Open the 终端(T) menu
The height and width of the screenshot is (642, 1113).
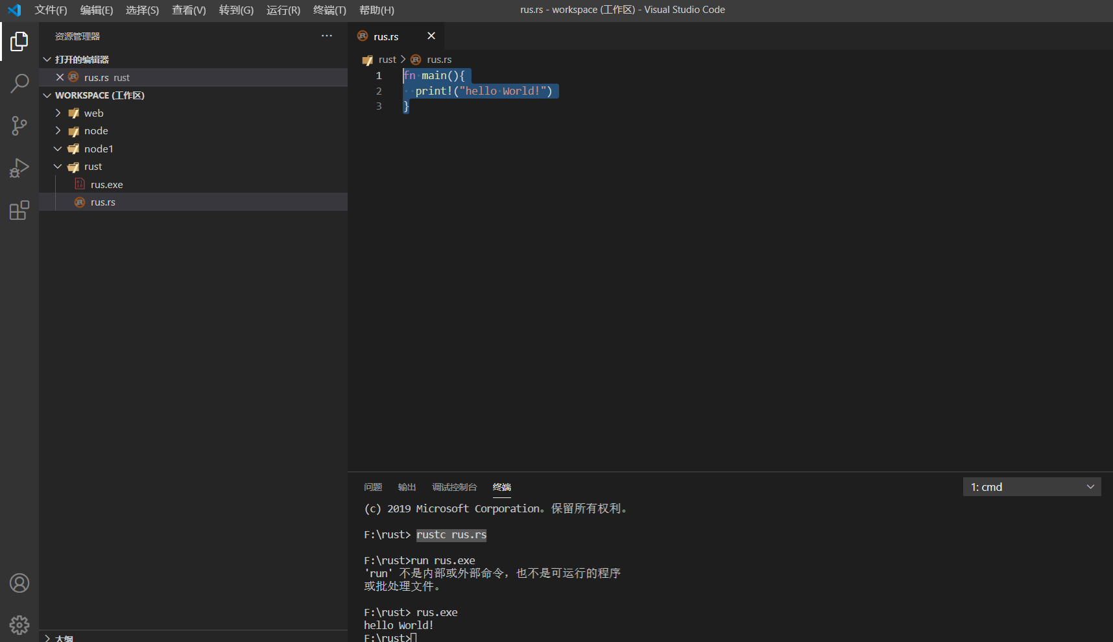pos(329,10)
